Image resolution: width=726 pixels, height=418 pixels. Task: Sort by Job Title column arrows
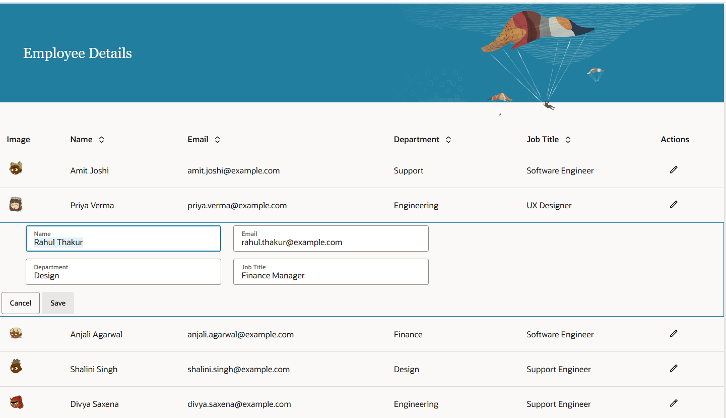point(568,140)
